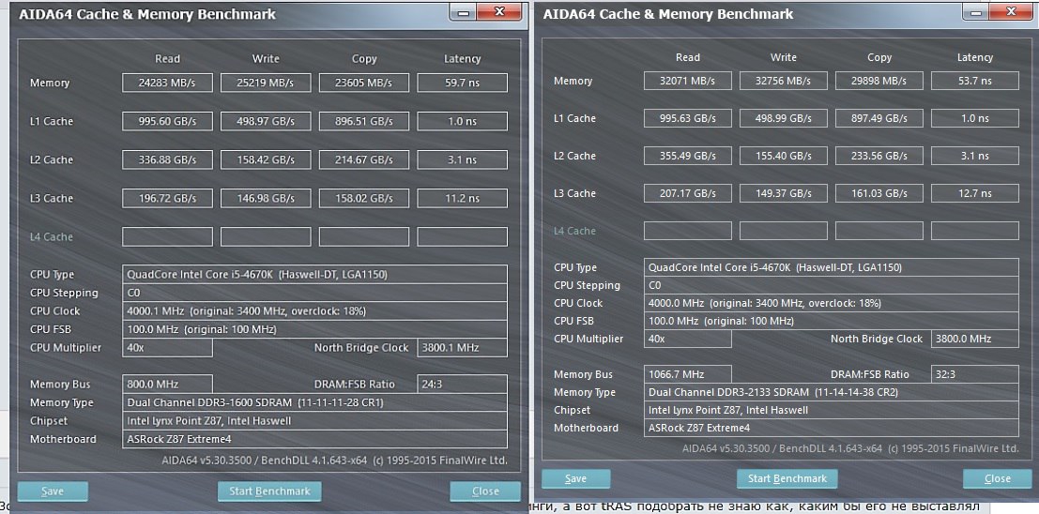The image size is (1039, 514).
Task: Click L1 Cache Copy value 897.49 GB/s
Action: click(879, 118)
